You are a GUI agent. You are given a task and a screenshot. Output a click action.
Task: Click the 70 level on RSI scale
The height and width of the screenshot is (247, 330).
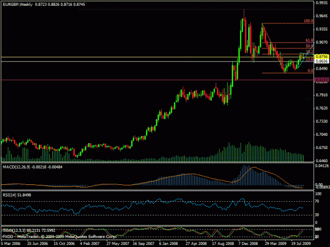[x=317, y=202]
